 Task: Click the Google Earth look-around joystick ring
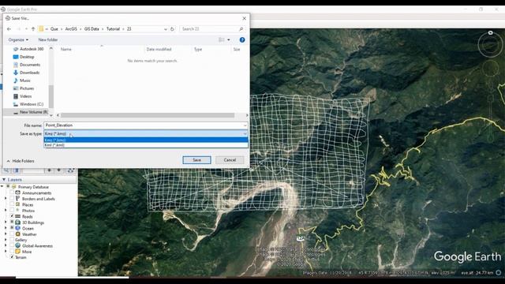pyautogui.click(x=490, y=44)
